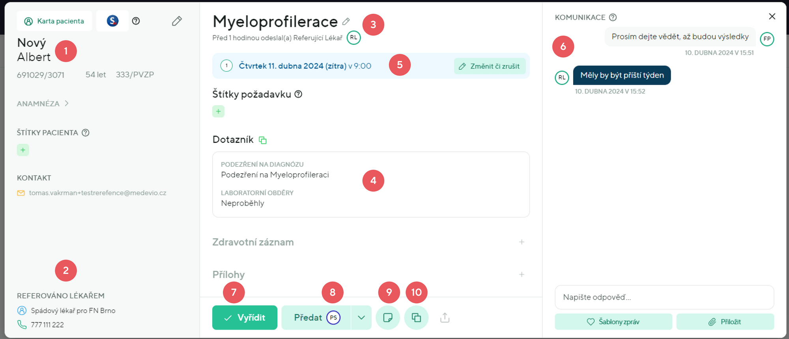
Task: Expand the Přílohy section with plus
Action: [522, 274]
